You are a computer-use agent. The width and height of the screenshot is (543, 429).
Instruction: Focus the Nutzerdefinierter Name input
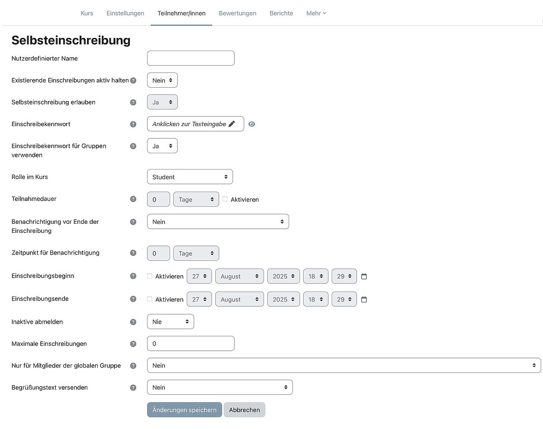pyautogui.click(x=191, y=58)
